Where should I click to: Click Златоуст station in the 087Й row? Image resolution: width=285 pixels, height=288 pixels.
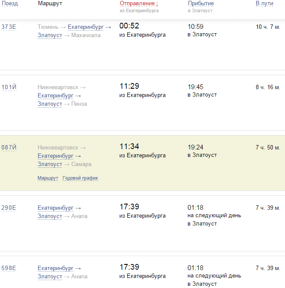coord(50,164)
